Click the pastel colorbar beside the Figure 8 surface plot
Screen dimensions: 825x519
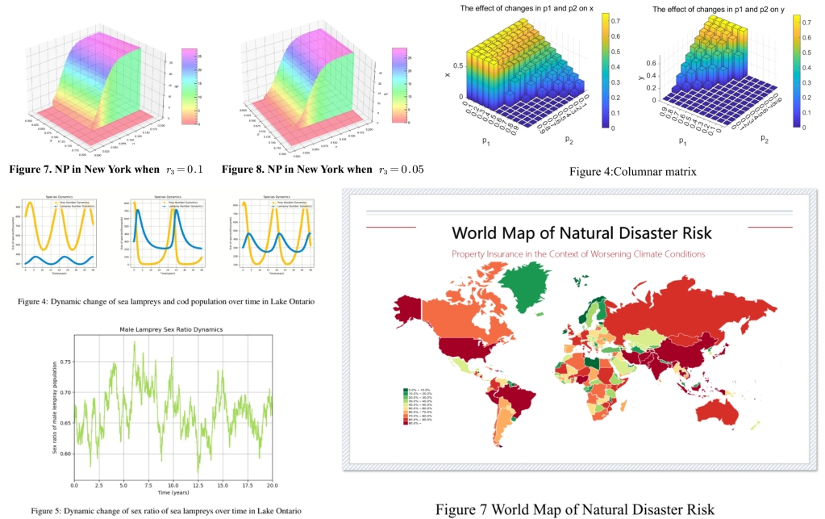401,86
